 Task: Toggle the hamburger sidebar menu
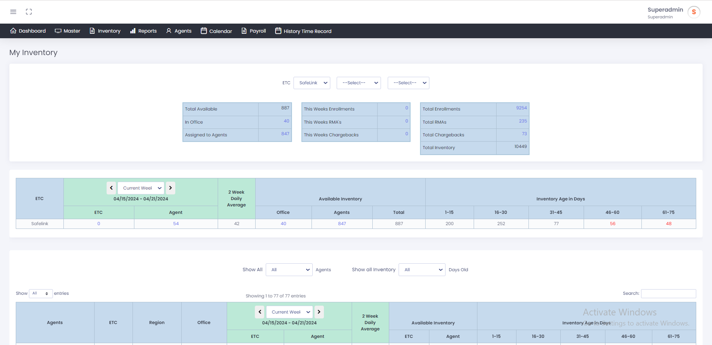pos(13,12)
